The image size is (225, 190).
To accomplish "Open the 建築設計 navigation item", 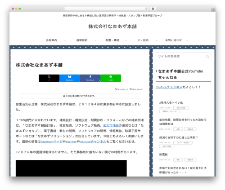I will 82,40.
